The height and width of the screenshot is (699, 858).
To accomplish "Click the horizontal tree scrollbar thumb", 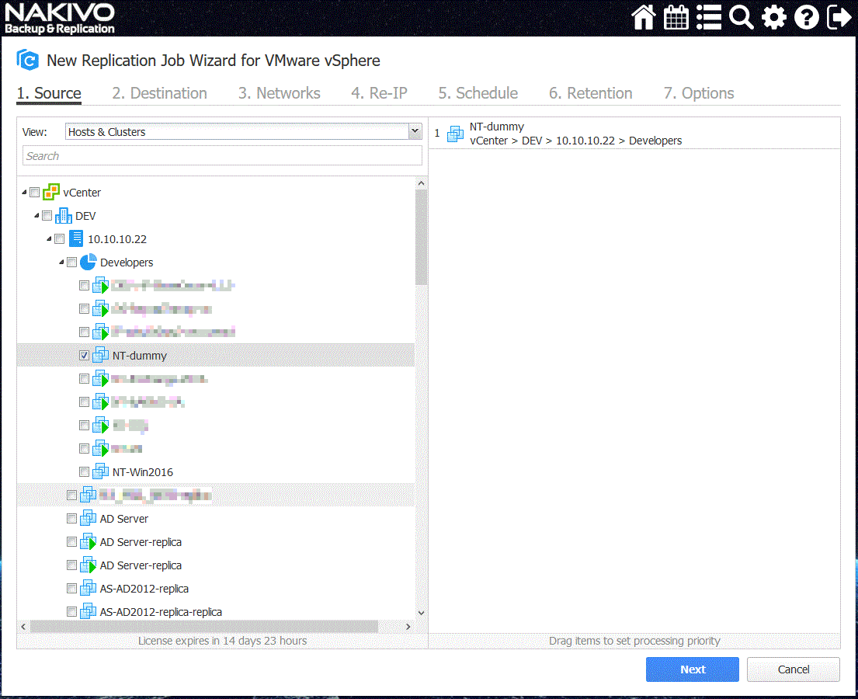I will click(203, 626).
